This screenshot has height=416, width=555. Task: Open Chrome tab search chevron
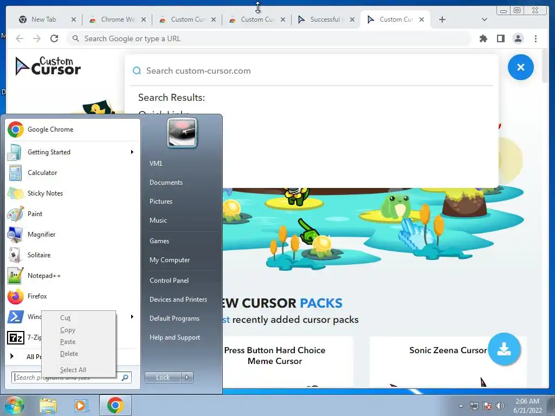tap(485, 19)
